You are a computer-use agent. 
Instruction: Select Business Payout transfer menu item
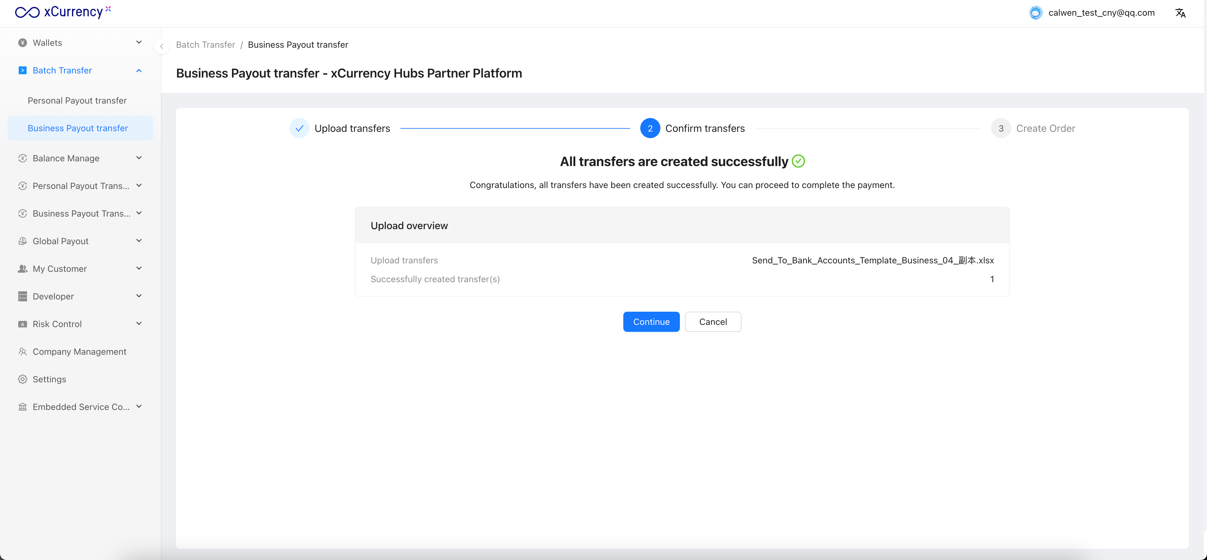78,128
